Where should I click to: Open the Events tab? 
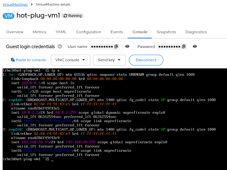pos(117,32)
